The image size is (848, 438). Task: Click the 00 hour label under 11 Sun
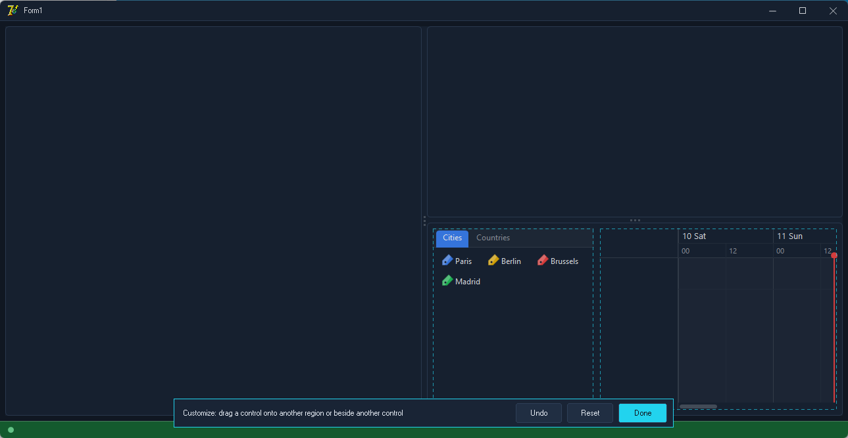(x=780, y=252)
